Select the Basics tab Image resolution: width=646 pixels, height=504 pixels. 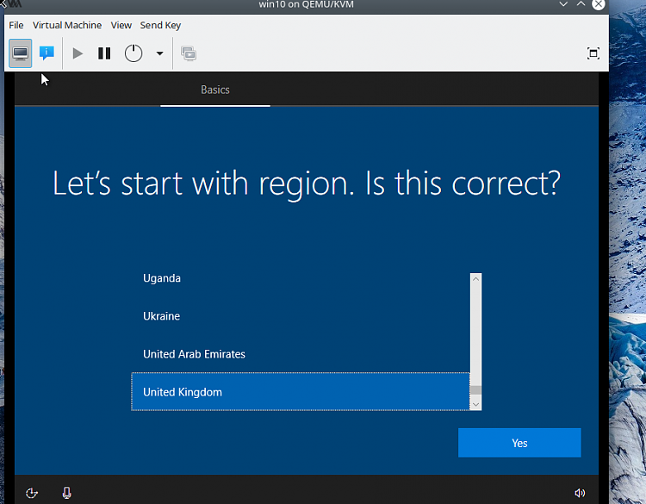coord(215,90)
